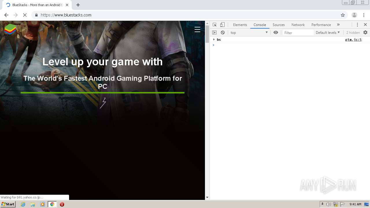Click the page scrollbar down arrow

207,198
